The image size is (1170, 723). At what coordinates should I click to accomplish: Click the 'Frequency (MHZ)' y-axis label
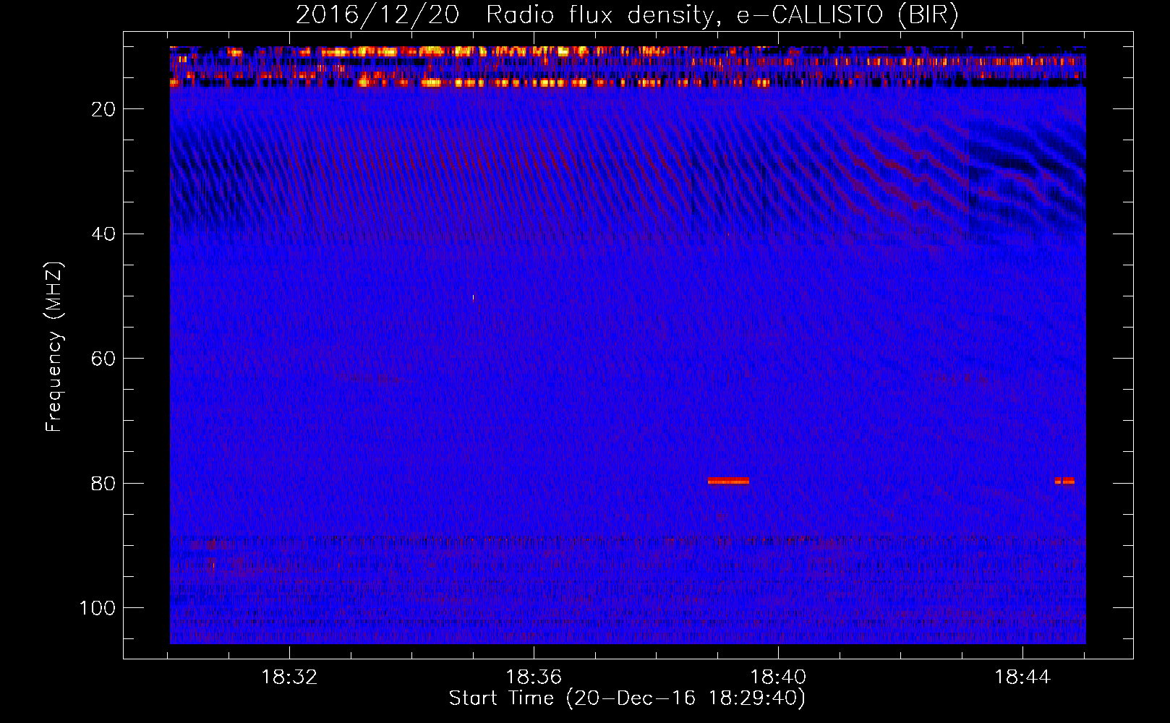pos(54,347)
